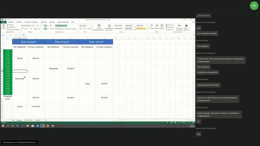This screenshot has height=146, width=260.
Task: Click the 'Добрый день' chat message
Action: pos(204,15)
